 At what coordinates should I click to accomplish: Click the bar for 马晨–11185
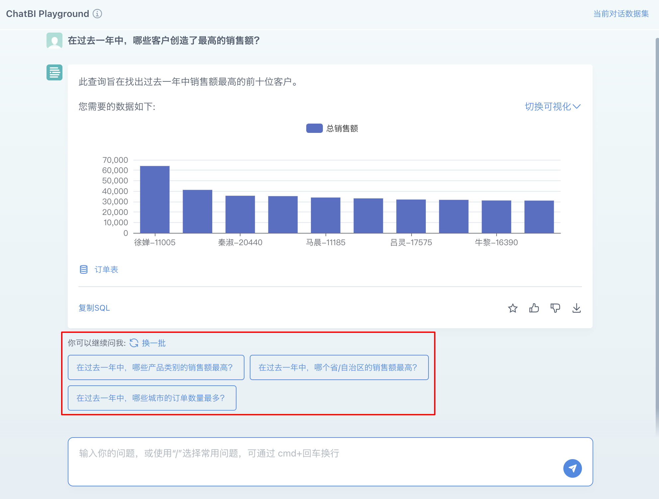326,215
